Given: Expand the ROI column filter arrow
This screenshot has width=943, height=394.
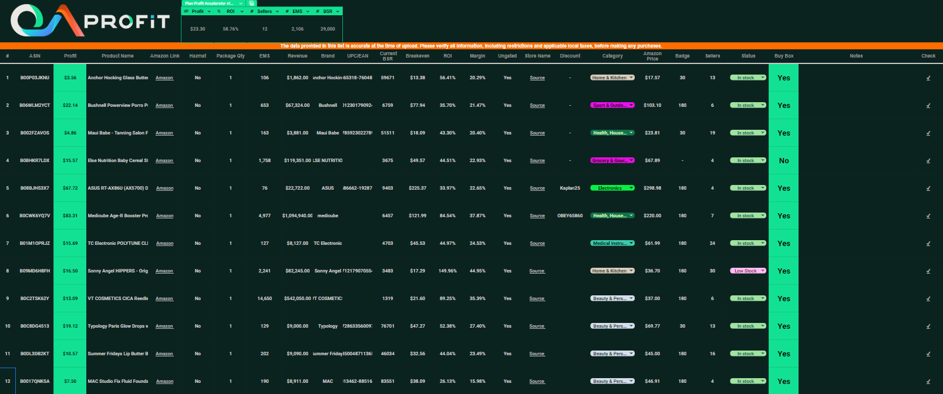Looking at the screenshot, I should [241, 11].
